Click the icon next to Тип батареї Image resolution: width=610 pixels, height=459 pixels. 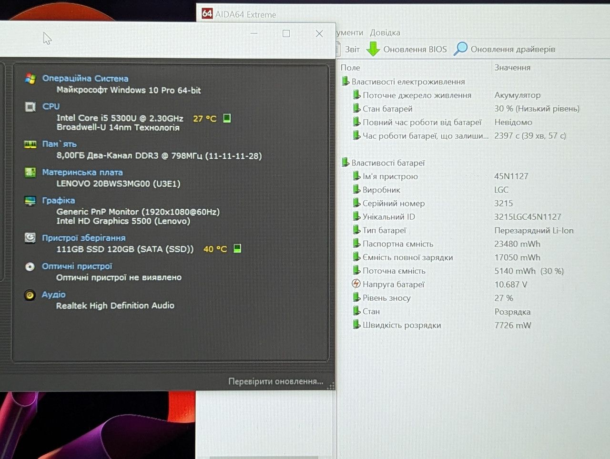pyautogui.click(x=356, y=230)
